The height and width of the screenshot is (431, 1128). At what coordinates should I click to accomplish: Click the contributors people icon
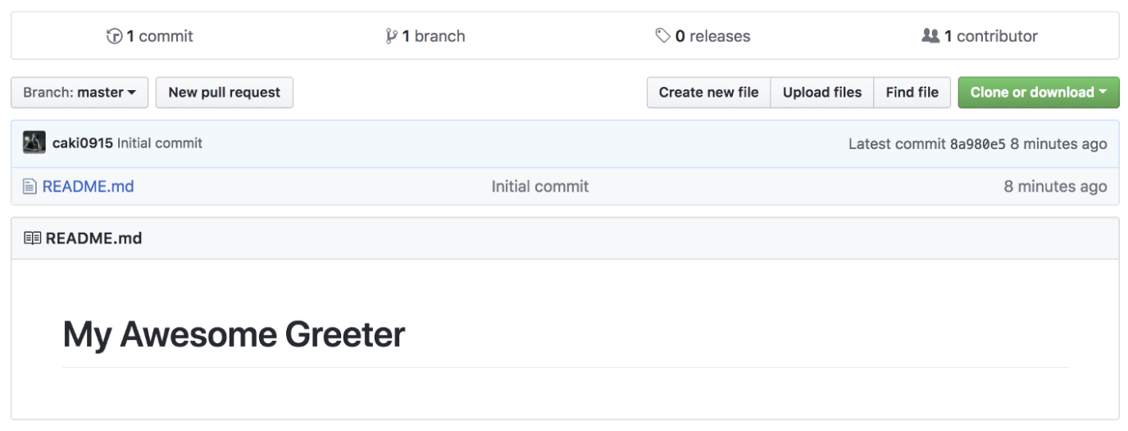930,36
